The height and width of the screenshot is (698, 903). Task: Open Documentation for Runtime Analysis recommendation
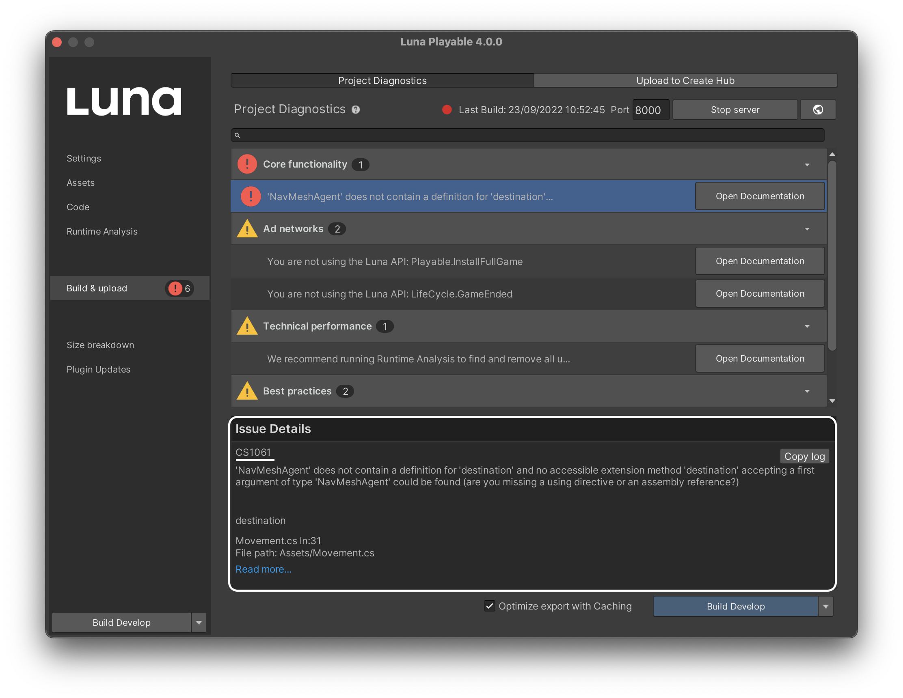[x=760, y=358]
